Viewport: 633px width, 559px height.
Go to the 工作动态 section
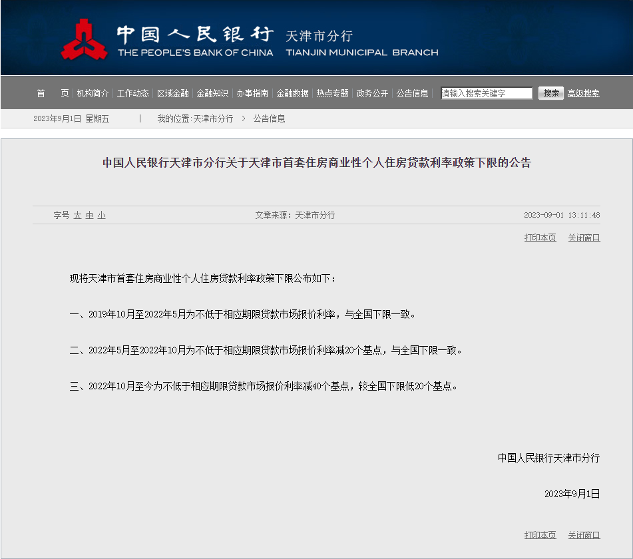click(133, 93)
